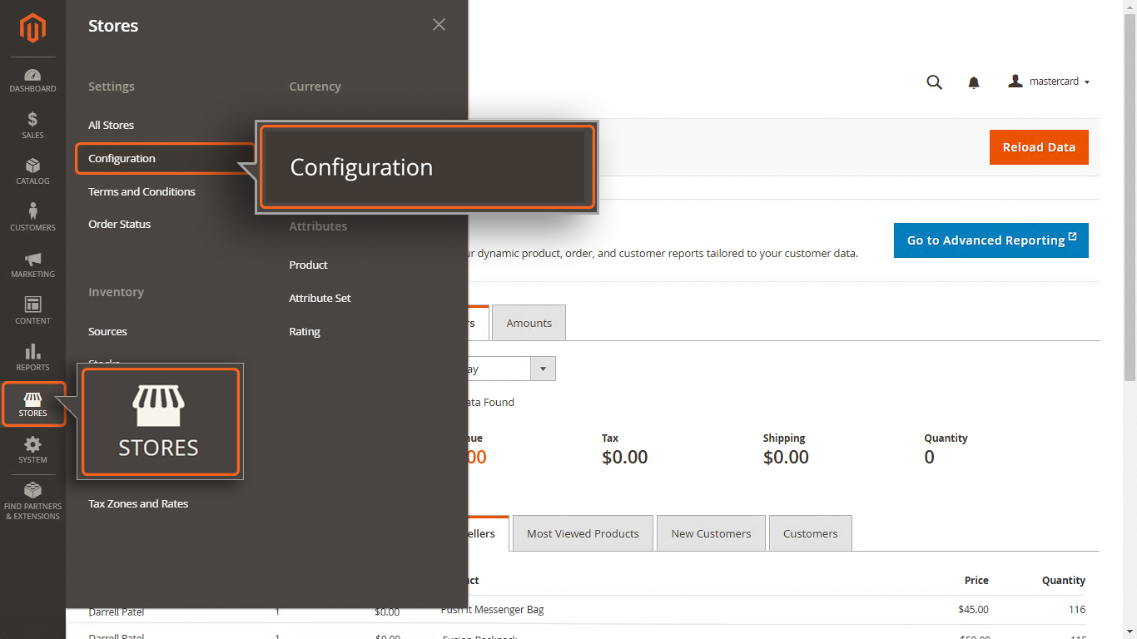Click the search magnifier icon
This screenshot has height=639, width=1137.
935,82
